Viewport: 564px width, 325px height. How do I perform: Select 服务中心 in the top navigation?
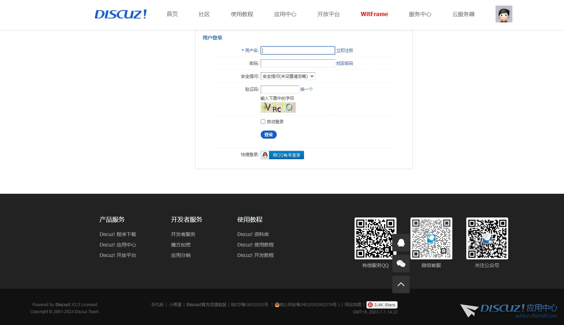[420, 14]
